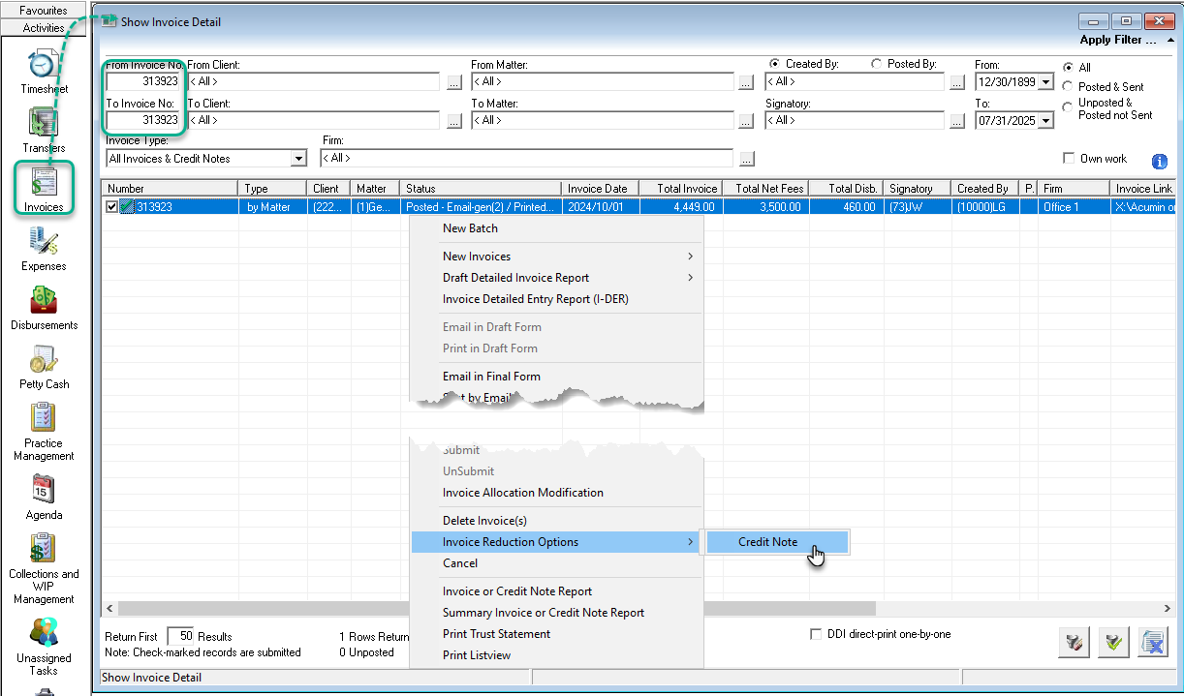Choose Credit Note from the submenu
Screen dimensions: 1184x696
(x=777, y=542)
